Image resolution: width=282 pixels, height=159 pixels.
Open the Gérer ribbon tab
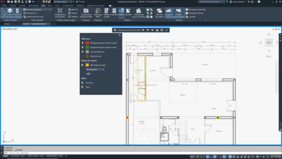tap(50, 6)
